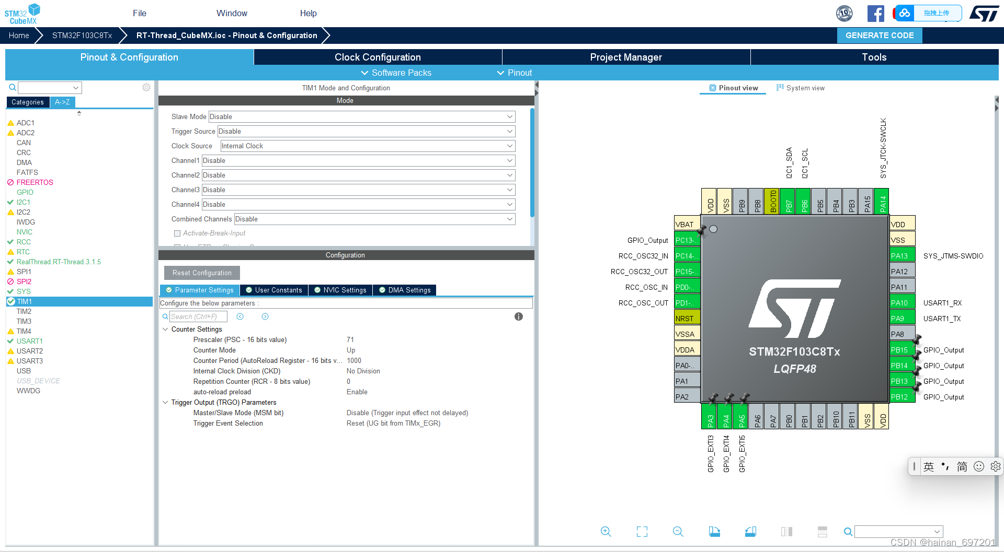This screenshot has height=552, width=1004.
Task: Go to next parameter search result
Action: [x=265, y=316]
